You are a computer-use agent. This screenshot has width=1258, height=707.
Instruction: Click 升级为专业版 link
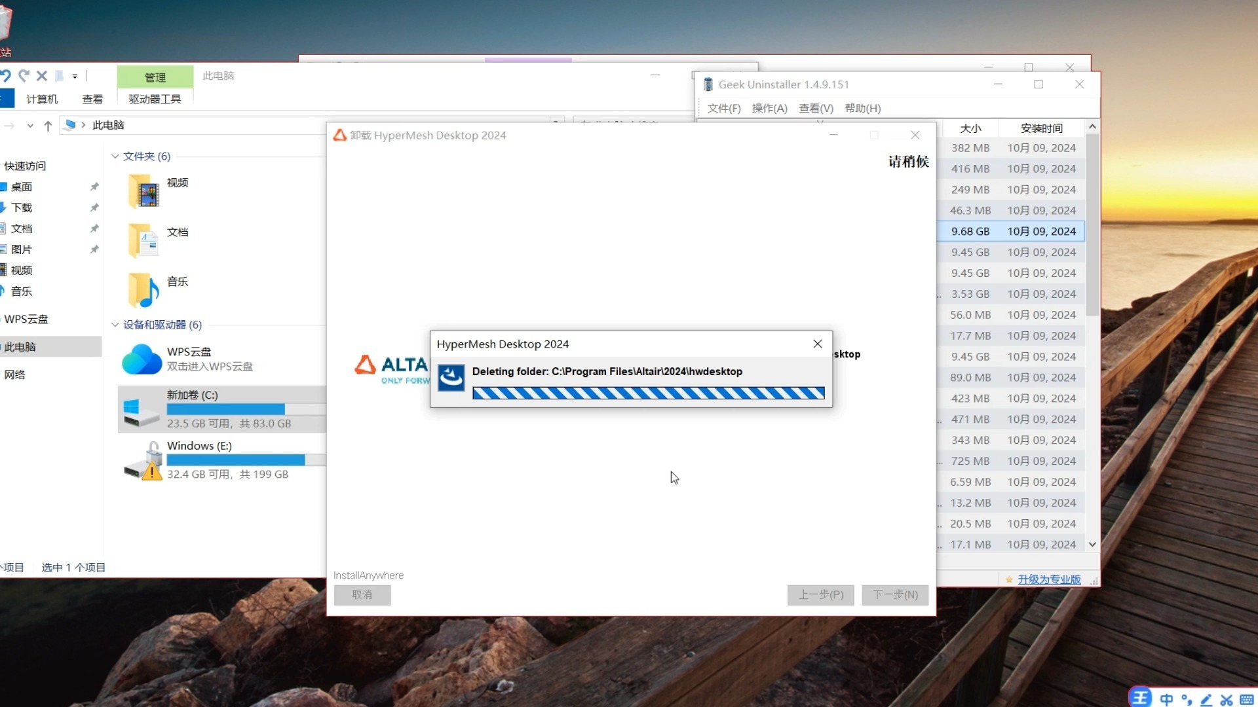(1049, 579)
